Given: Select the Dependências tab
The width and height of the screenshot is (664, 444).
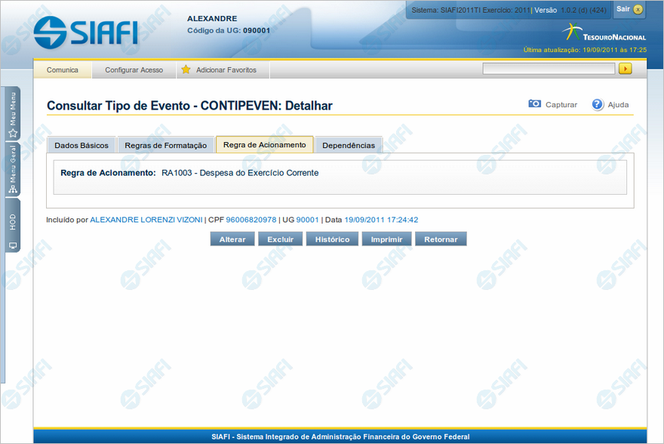Looking at the screenshot, I should point(348,145).
